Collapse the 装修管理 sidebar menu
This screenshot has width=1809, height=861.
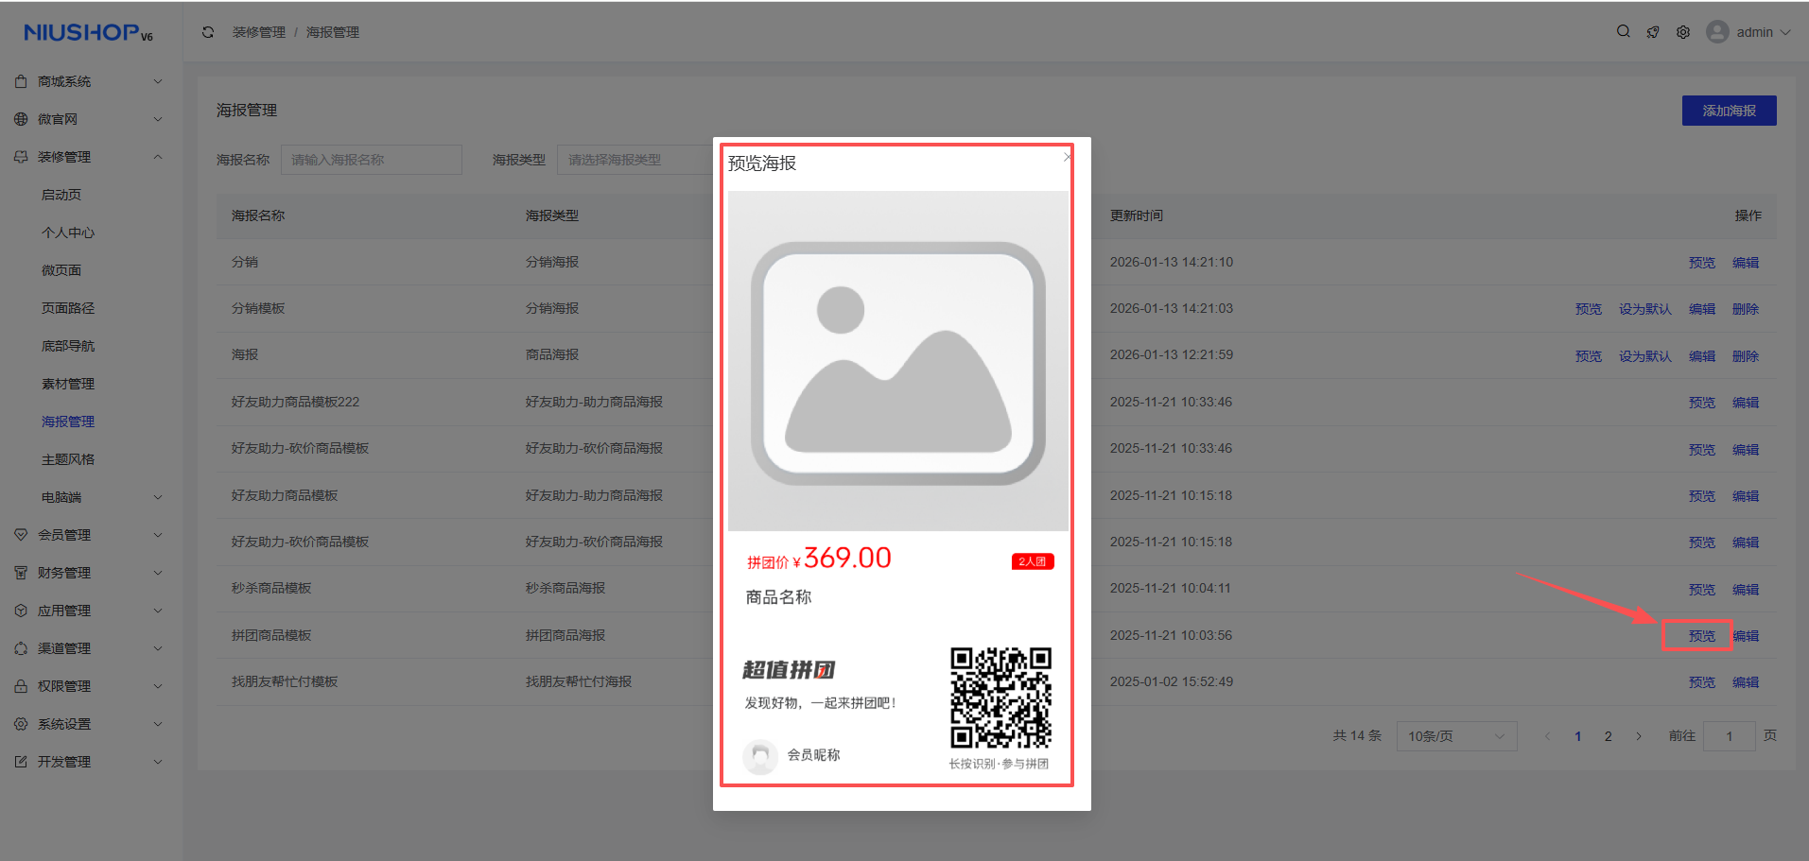pyautogui.click(x=88, y=157)
